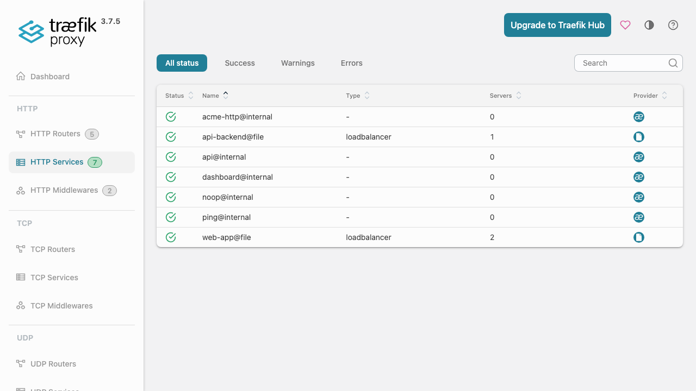The width and height of the screenshot is (696, 391).
Task: Click acme-http@internal internal provider icon
Action: click(x=639, y=117)
